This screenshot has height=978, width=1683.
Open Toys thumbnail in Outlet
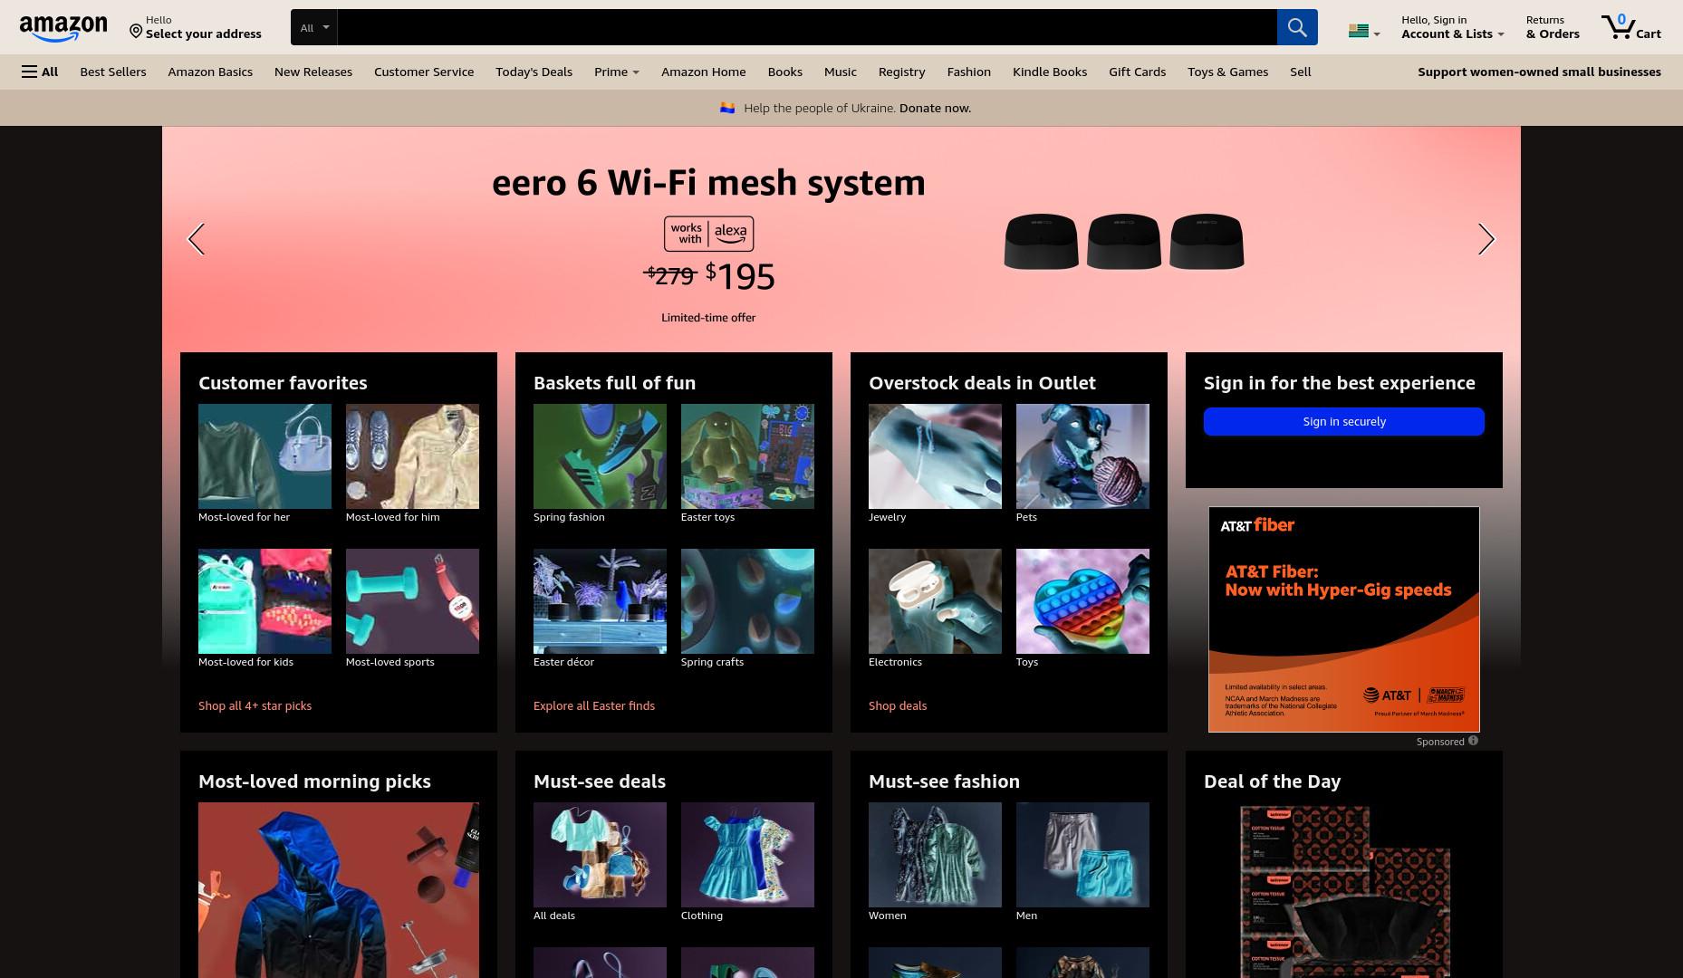click(x=1082, y=601)
